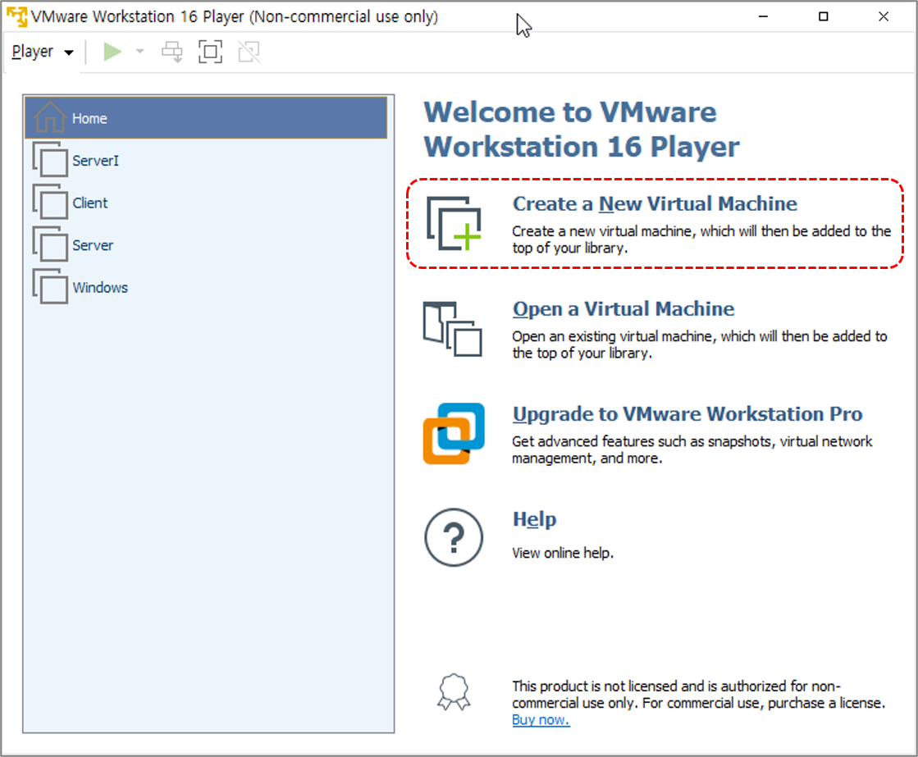Select the Server virtual machine
This screenshot has height=757, width=918.
(206, 244)
